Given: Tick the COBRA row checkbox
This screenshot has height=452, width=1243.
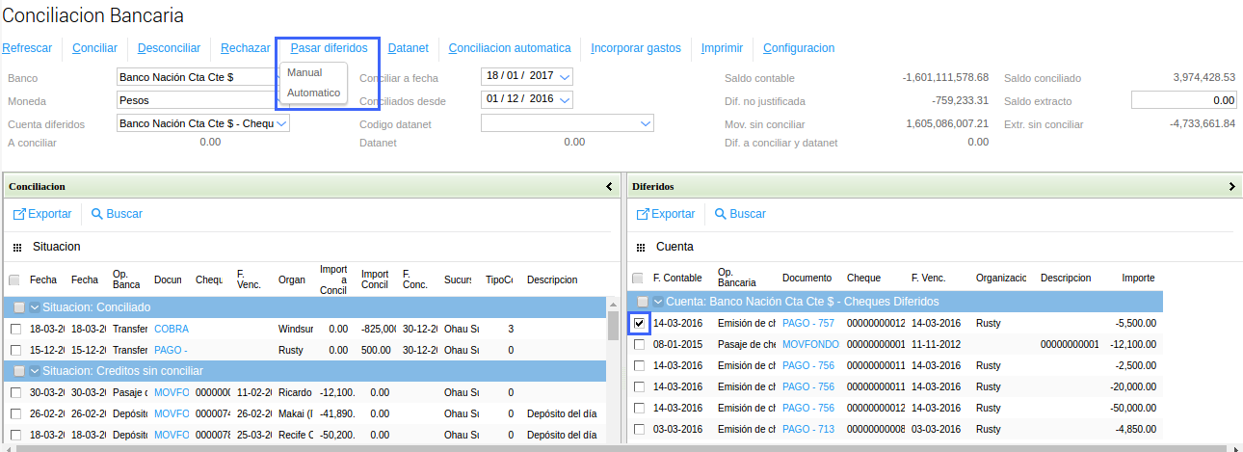Looking at the screenshot, I should [x=15, y=330].
